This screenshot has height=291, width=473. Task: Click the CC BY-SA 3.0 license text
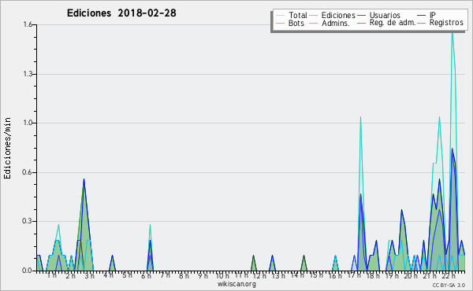pyautogui.click(x=449, y=285)
